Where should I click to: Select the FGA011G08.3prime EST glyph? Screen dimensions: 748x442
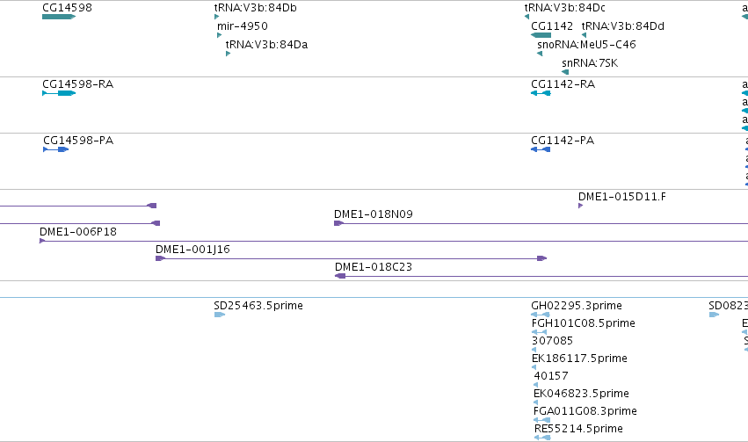(x=542, y=420)
